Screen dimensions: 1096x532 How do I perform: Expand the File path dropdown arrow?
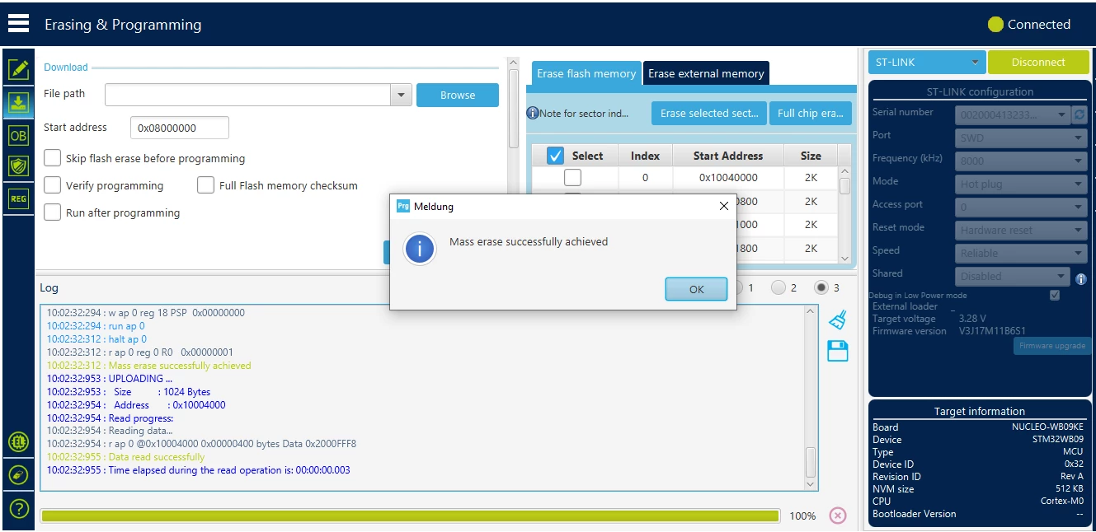point(401,95)
